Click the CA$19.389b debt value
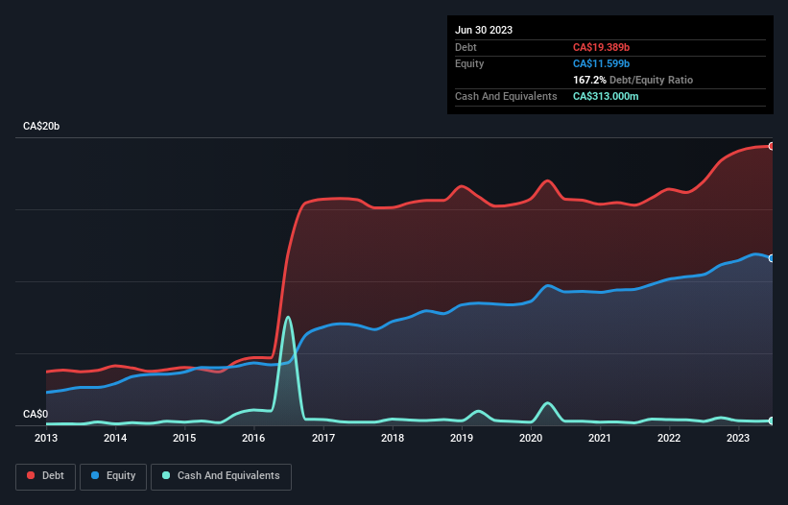Image resolution: width=788 pixels, height=505 pixels. coord(601,47)
